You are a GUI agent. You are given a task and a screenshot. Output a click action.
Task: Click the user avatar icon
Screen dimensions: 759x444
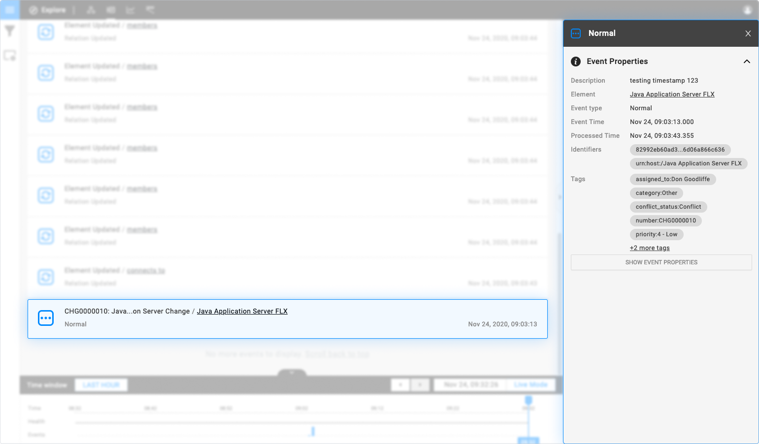(x=748, y=10)
